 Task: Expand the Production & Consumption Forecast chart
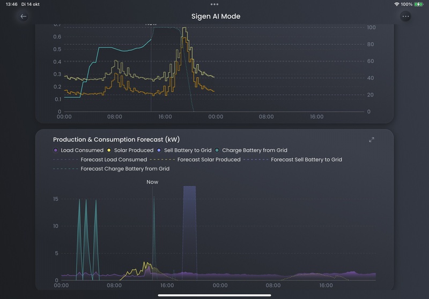tap(372, 140)
